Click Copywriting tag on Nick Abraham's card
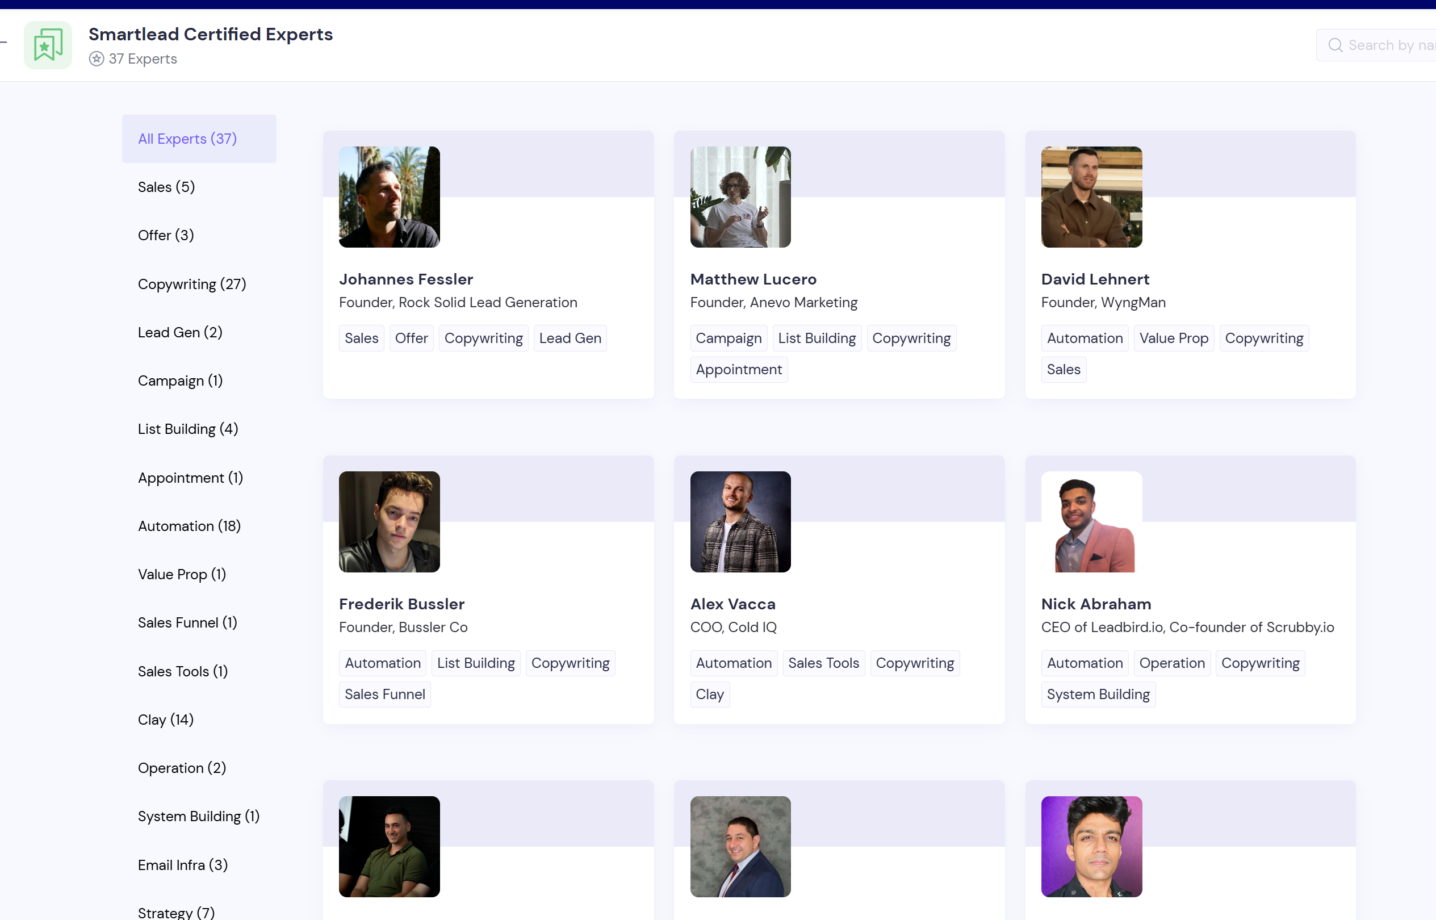The image size is (1436, 920). point(1261,663)
